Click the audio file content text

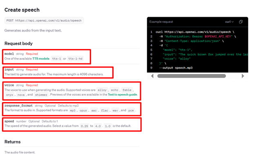(x=20, y=152)
